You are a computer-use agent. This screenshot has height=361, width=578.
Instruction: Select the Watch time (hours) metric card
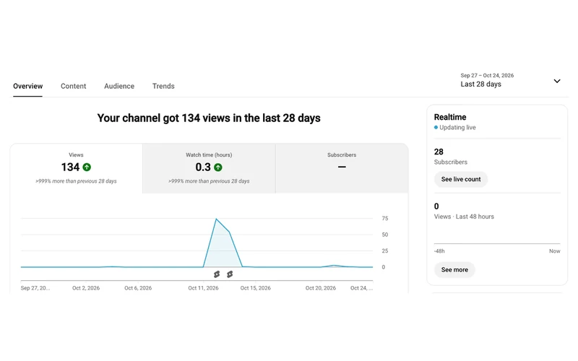point(209,168)
